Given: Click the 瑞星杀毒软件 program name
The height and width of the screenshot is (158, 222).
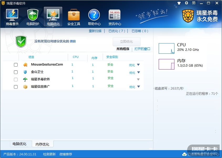Looking at the screenshot, I should [40, 79].
